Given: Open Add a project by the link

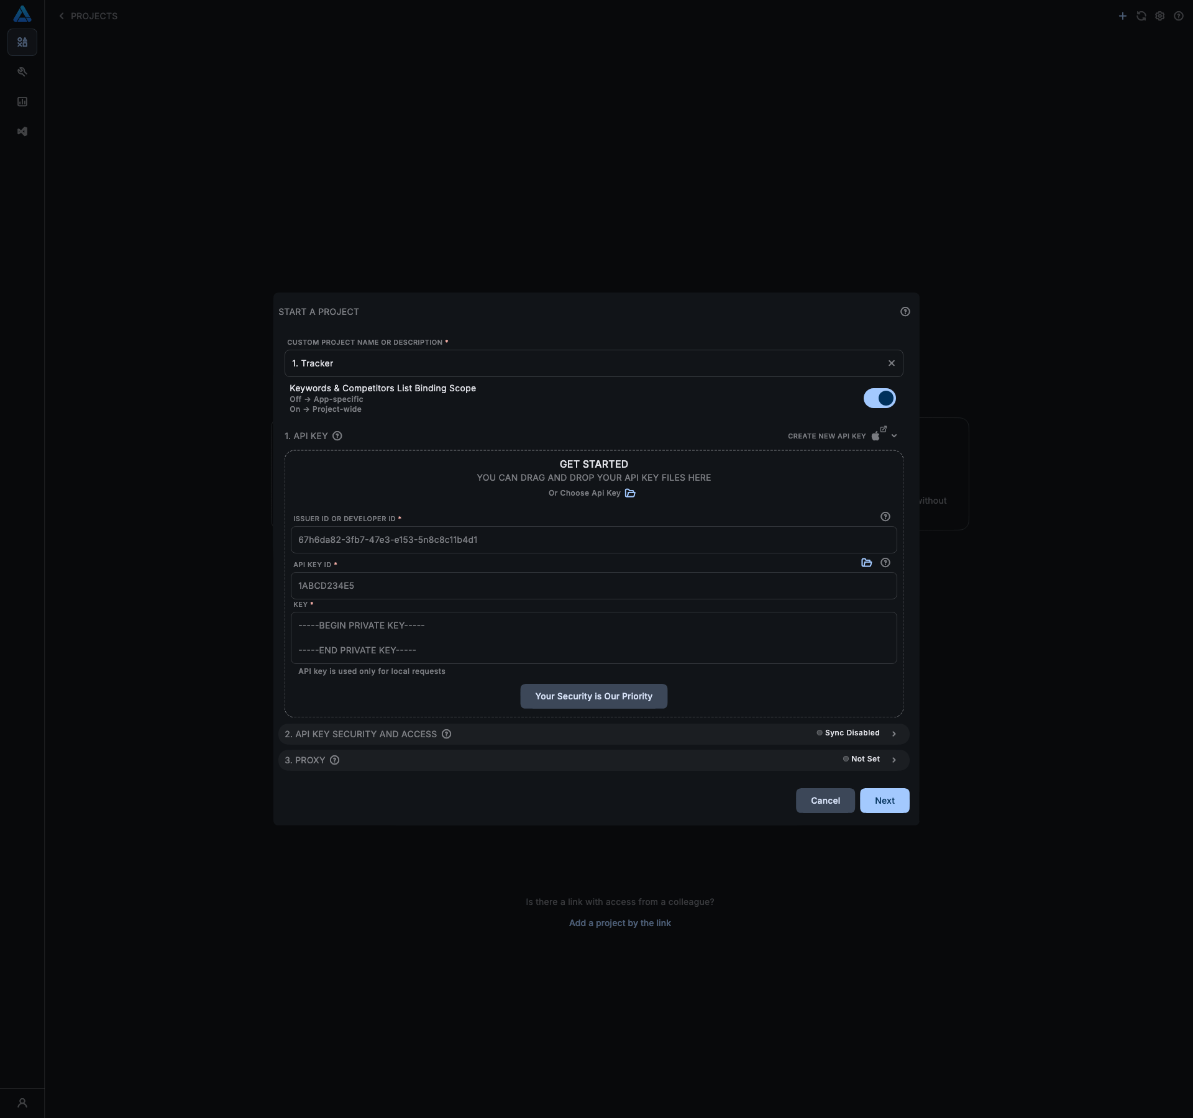Looking at the screenshot, I should (619, 923).
